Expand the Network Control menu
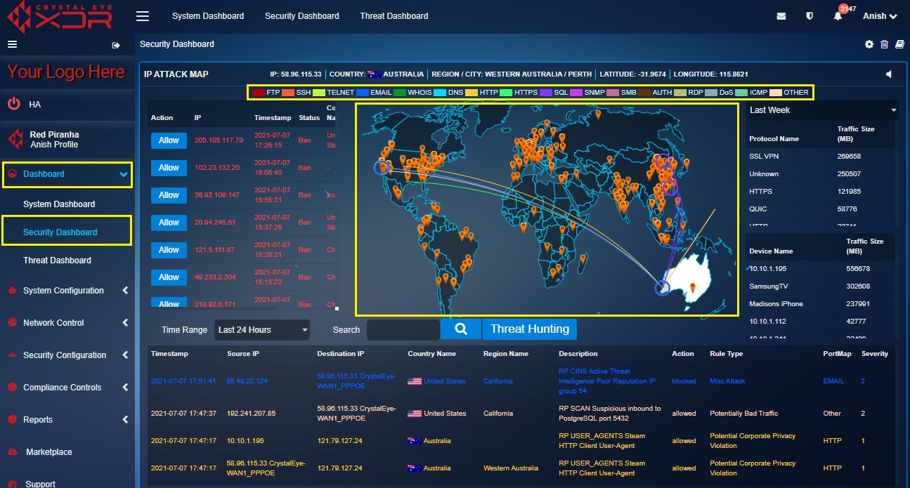The height and width of the screenshot is (488, 910). (x=125, y=323)
